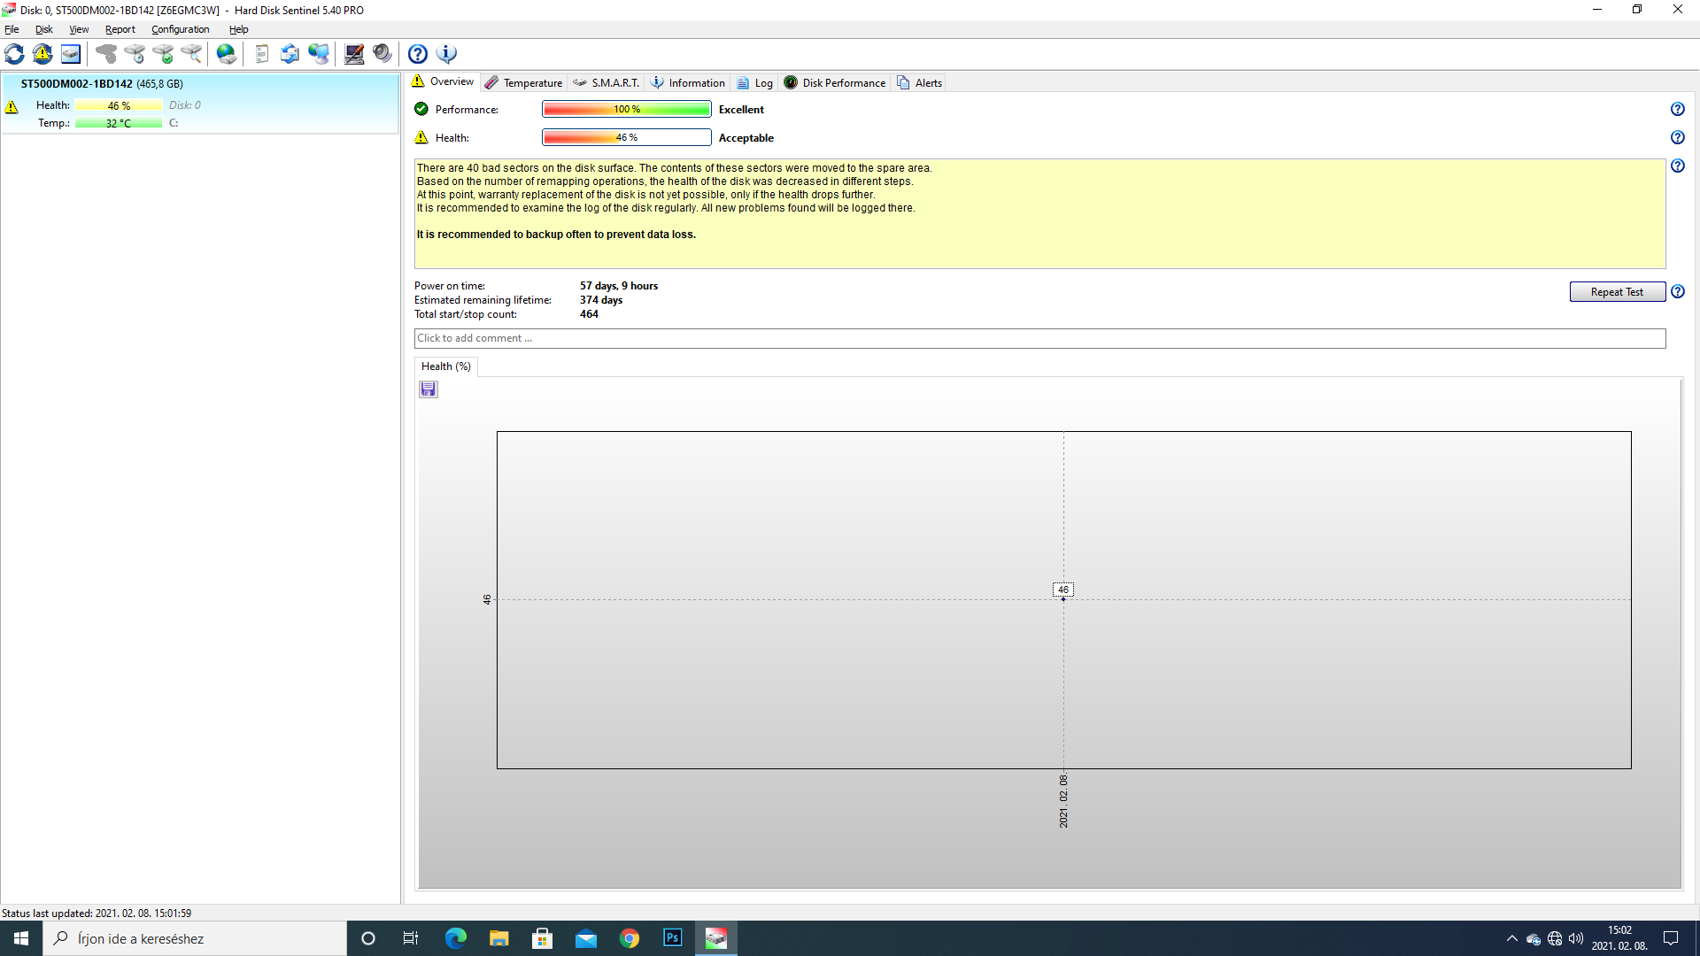Click the speaker sound toolbar icon

point(382,54)
